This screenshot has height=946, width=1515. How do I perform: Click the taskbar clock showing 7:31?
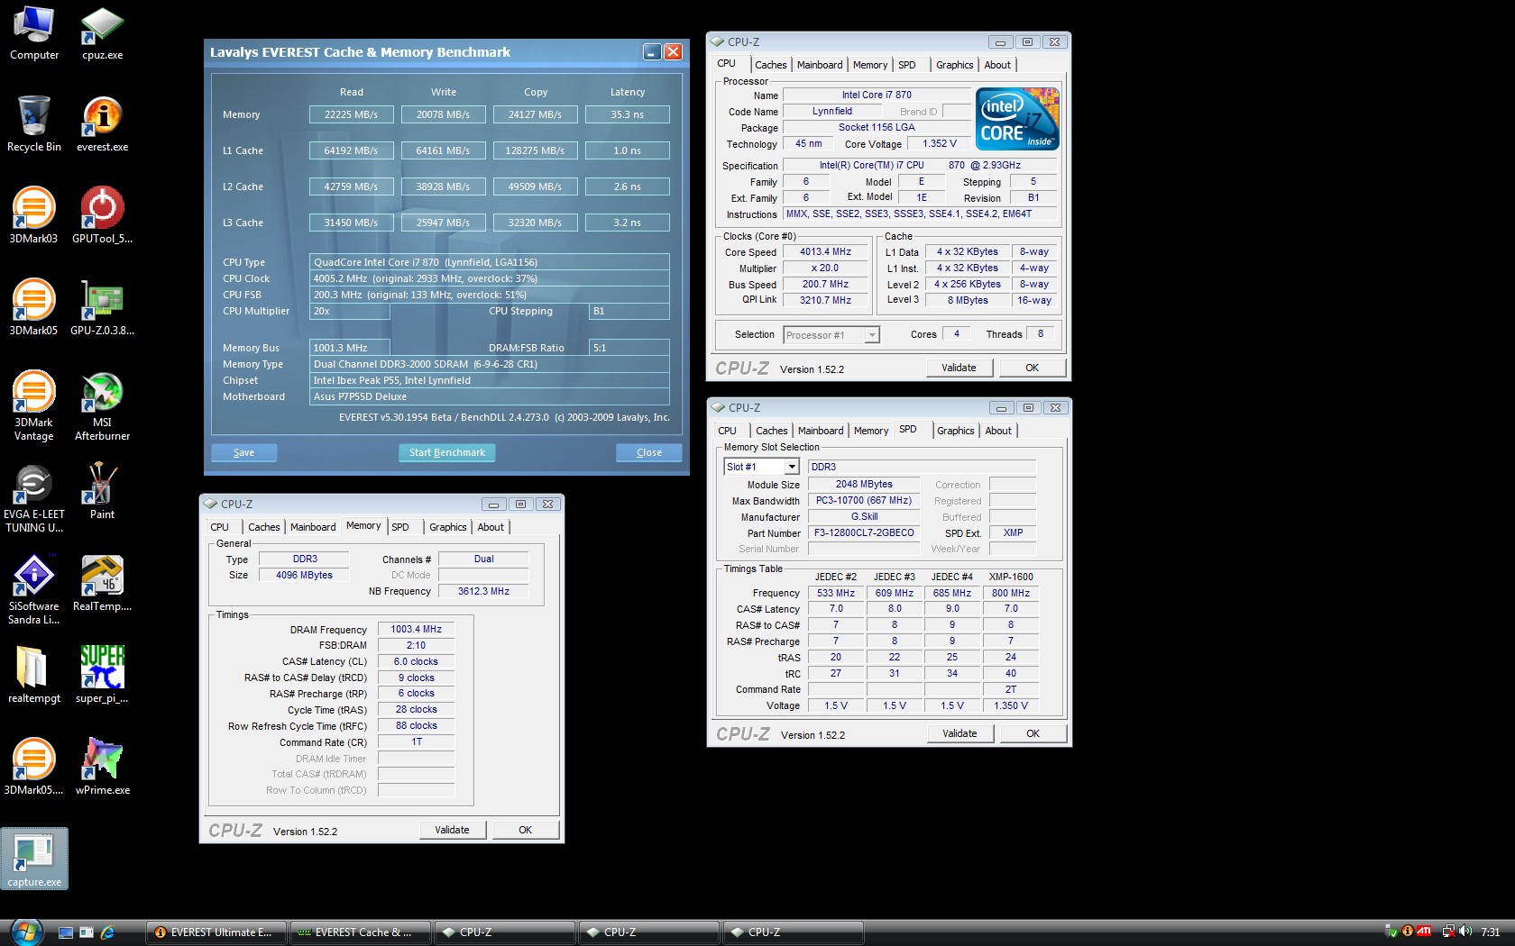(1491, 932)
